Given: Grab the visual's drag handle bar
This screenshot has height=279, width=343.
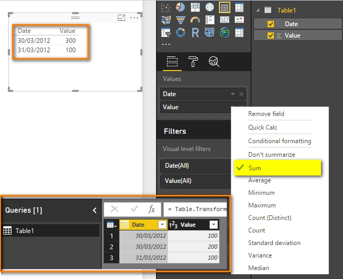Looking at the screenshot, I should pos(75,17).
